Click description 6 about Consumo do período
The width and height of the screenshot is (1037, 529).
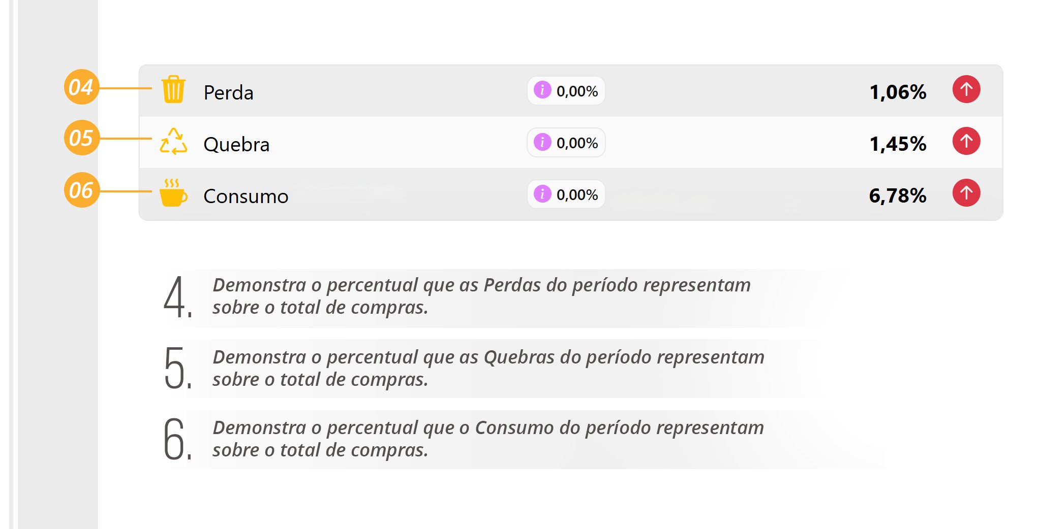[488, 439]
